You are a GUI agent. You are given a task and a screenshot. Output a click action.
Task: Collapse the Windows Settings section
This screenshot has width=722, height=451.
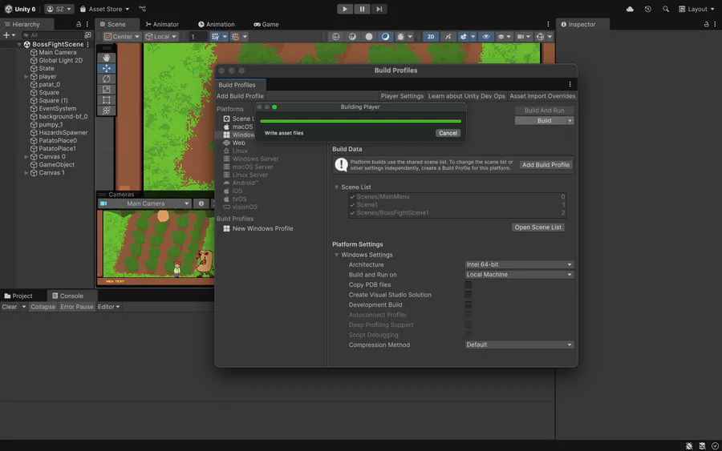[337, 255]
